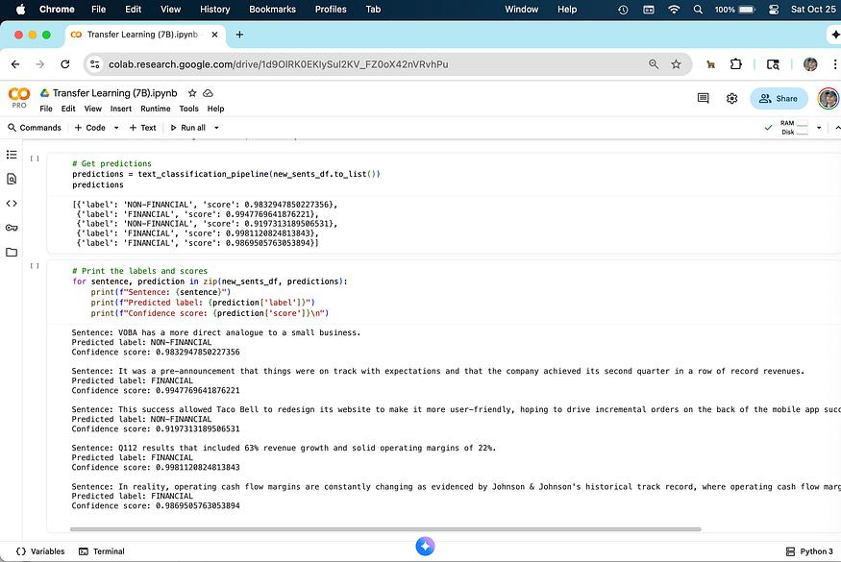This screenshot has height=562, width=841.
Task: Open the Secrets key icon
Action: point(12,228)
